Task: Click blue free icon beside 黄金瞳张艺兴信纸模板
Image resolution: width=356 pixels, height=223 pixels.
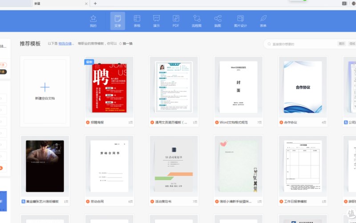Action: click(x=24, y=202)
